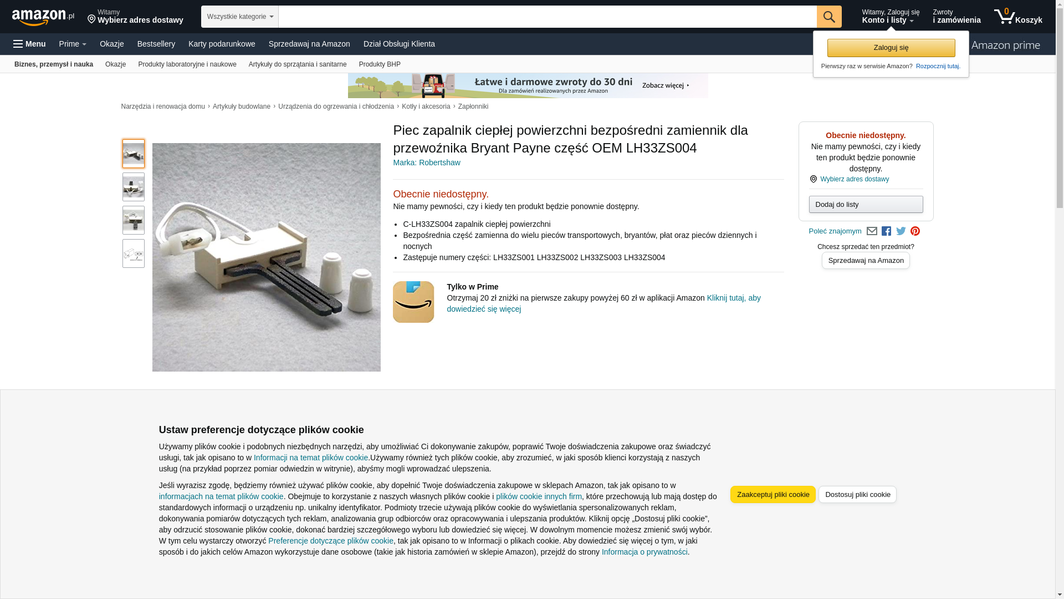
Task: Open the shopping cart Koszyk icon
Action: tap(1018, 17)
